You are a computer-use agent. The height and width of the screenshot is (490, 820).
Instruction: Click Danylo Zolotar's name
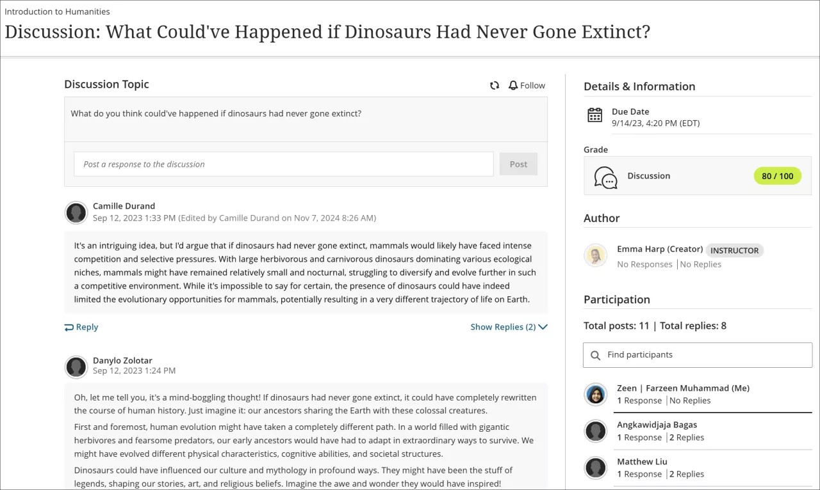coord(122,360)
